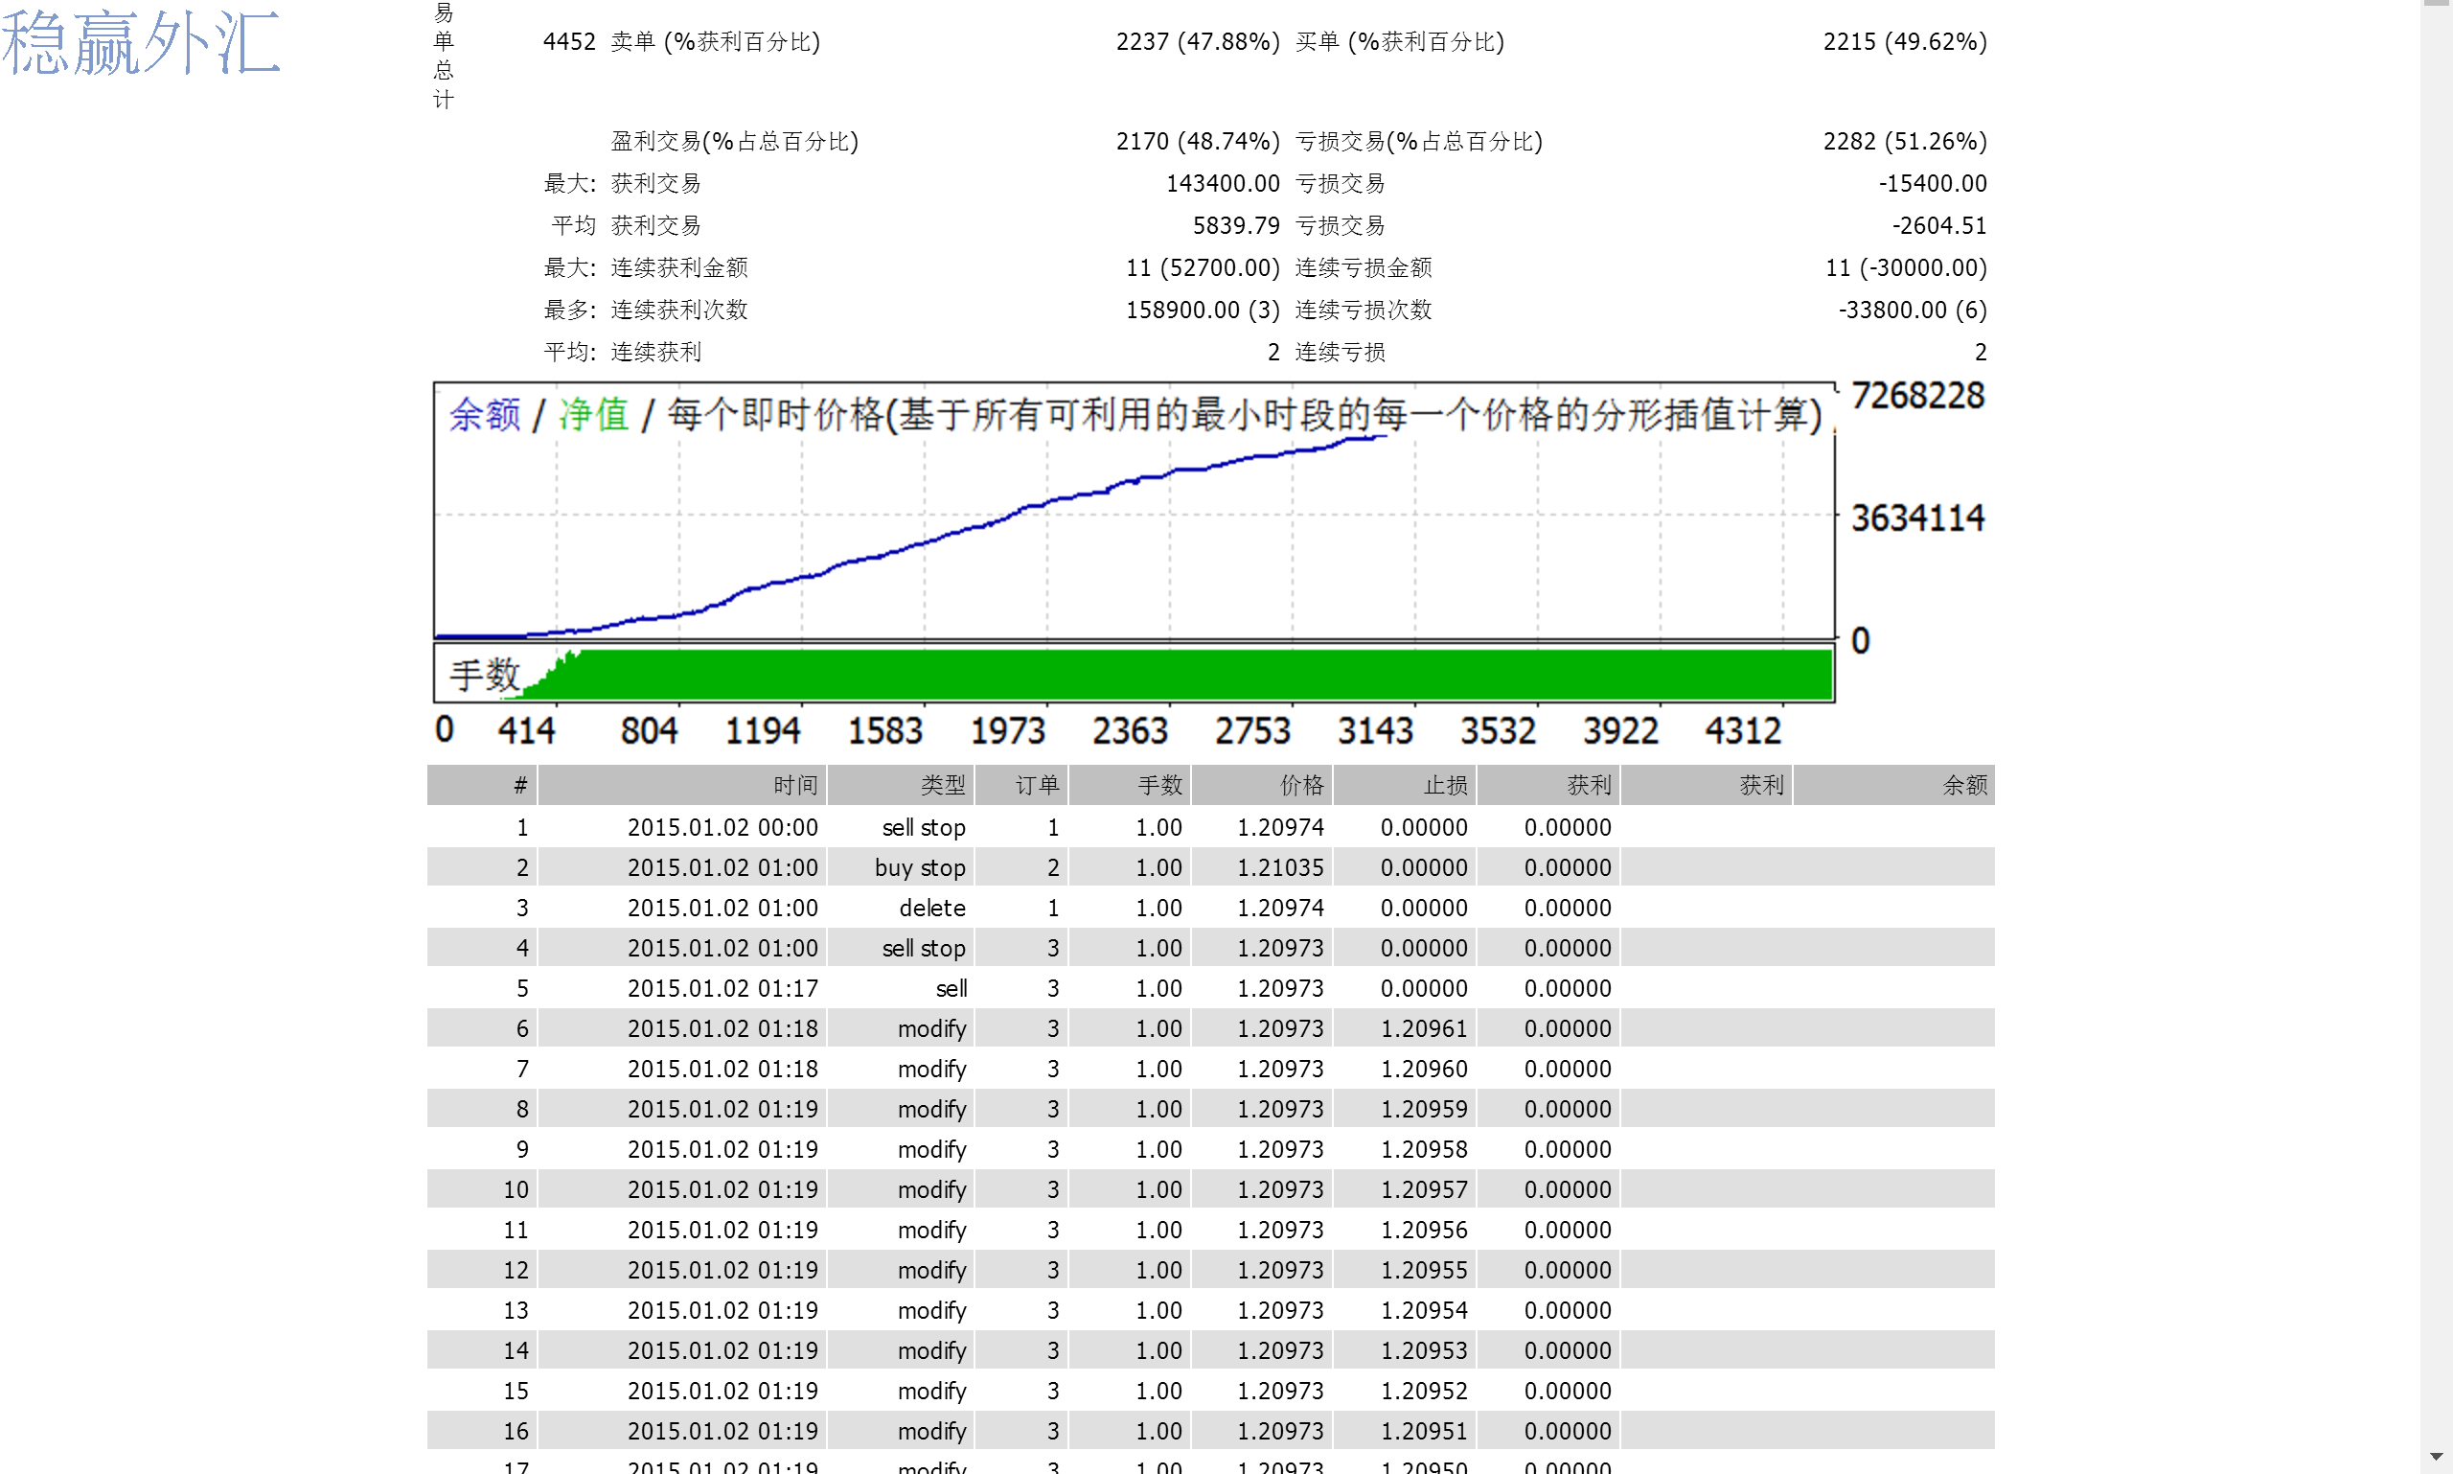The image size is (2453, 1474).
Task: Click largest profit trade 143400.00
Action: [x=1223, y=183]
